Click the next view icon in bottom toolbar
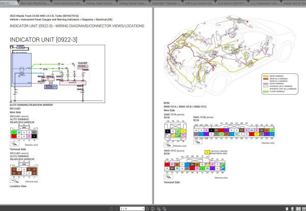The height and width of the screenshot is (211, 306). 164,208
